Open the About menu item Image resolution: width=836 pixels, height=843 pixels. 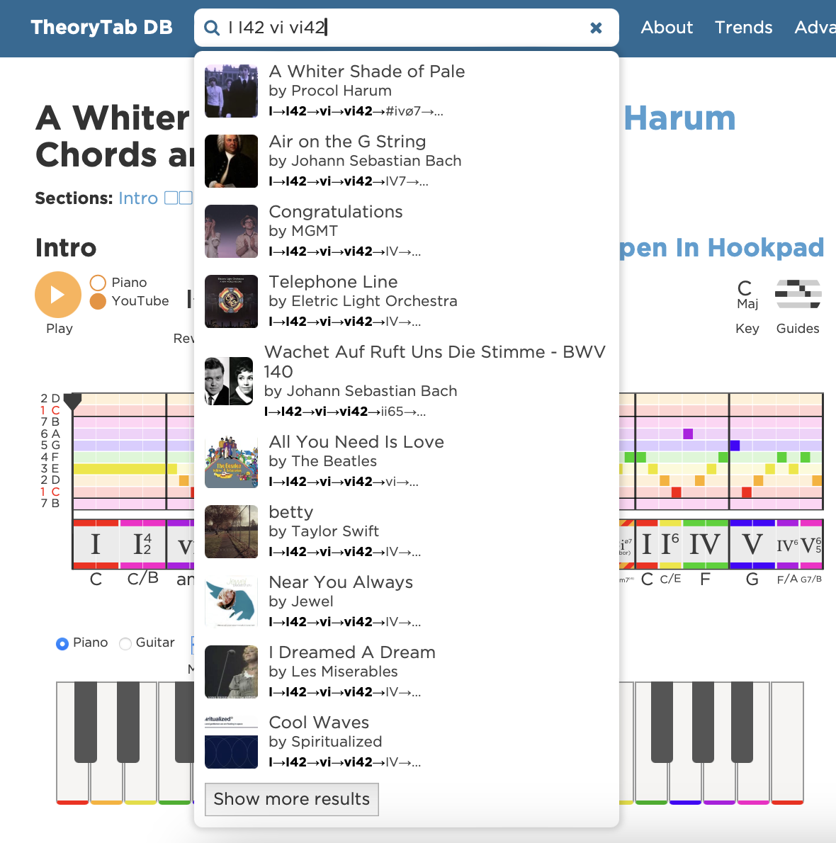click(x=667, y=28)
